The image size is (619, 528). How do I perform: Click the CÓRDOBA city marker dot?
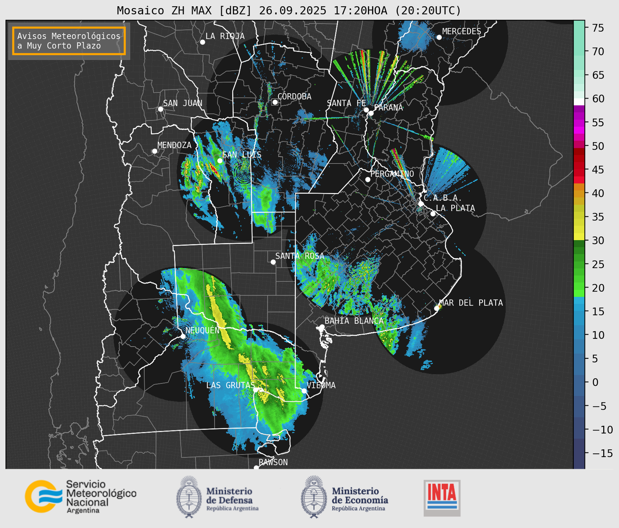[275, 102]
